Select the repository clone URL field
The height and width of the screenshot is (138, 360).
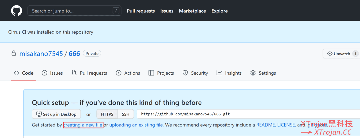click(248, 114)
